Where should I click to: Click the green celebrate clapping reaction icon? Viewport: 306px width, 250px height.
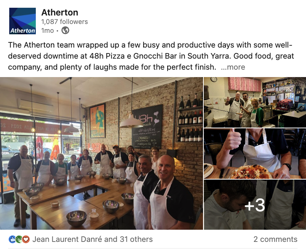pyautogui.click(x=19, y=239)
